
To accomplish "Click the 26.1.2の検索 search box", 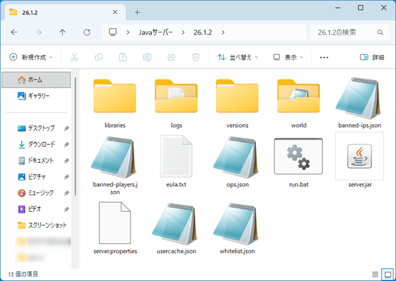I will [x=350, y=32].
